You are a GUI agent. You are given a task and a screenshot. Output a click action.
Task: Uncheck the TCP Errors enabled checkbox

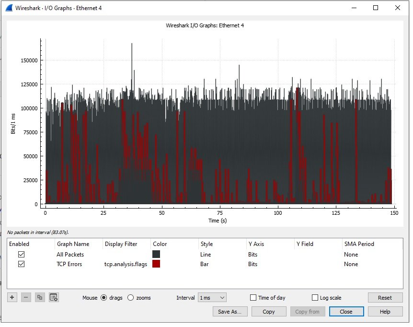[22, 264]
